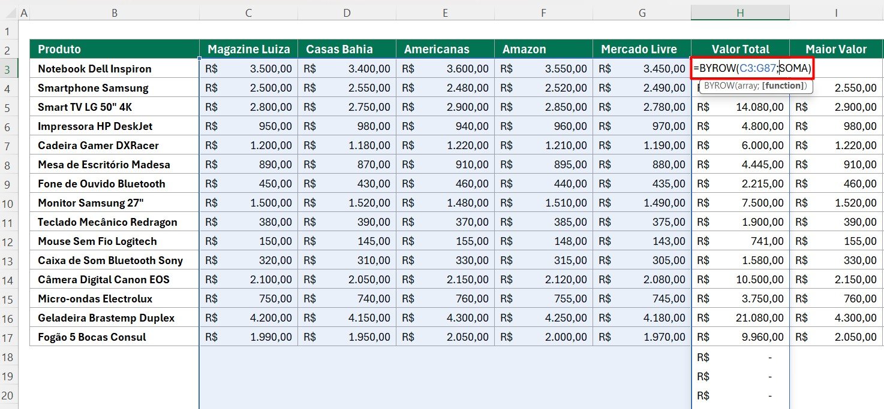
Task: Select Monitor Samsung 27" cell
Action: click(115, 202)
